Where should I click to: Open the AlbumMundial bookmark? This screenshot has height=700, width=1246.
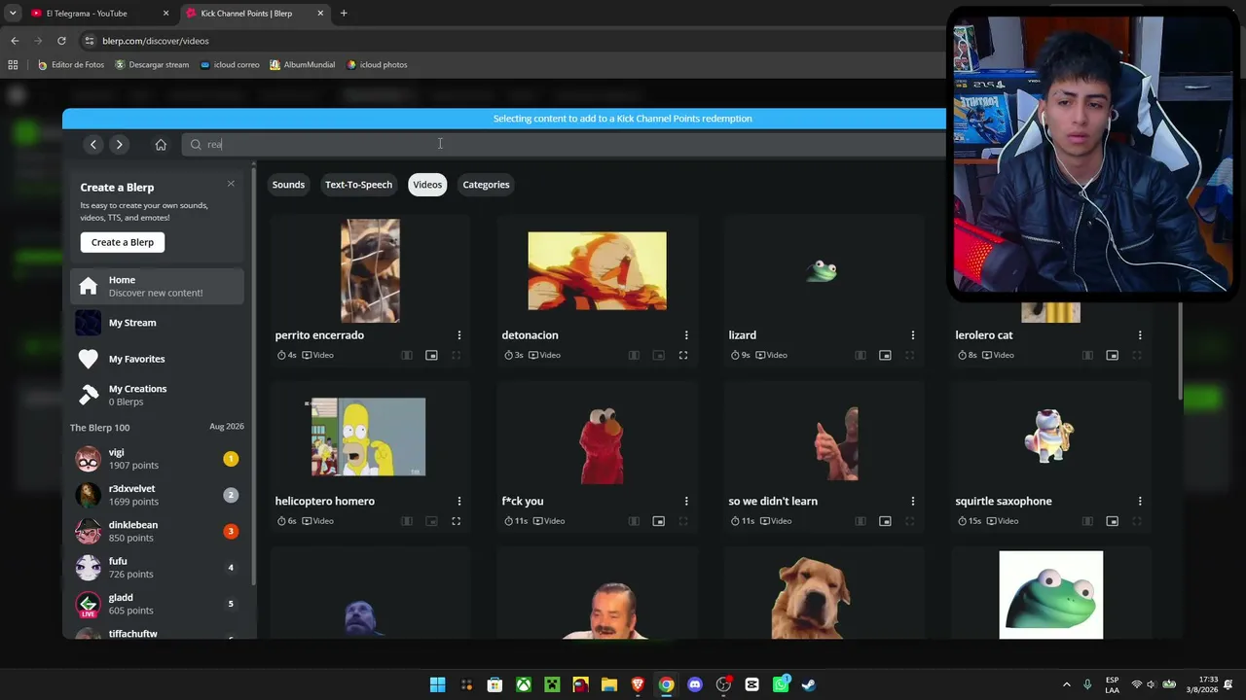(303, 65)
